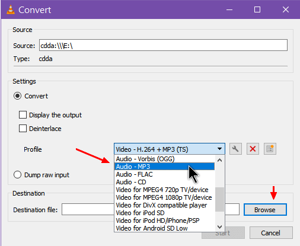Select Video for iPod SD entry
This screenshot has height=246, width=300.
[164, 213]
